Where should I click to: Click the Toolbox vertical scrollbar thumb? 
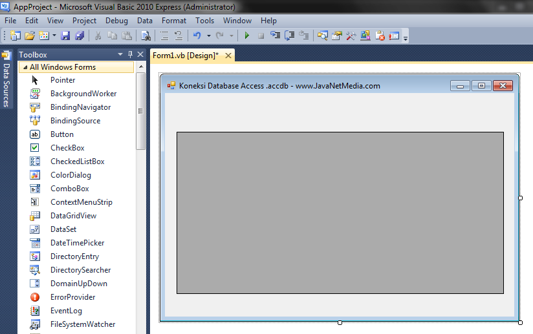pos(141,111)
